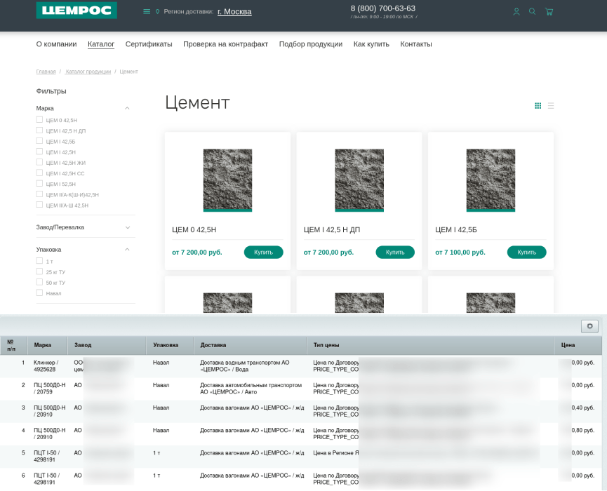Viewport: 607px width, 491px height.
Task: Switch to list view icon
Action: point(551,106)
